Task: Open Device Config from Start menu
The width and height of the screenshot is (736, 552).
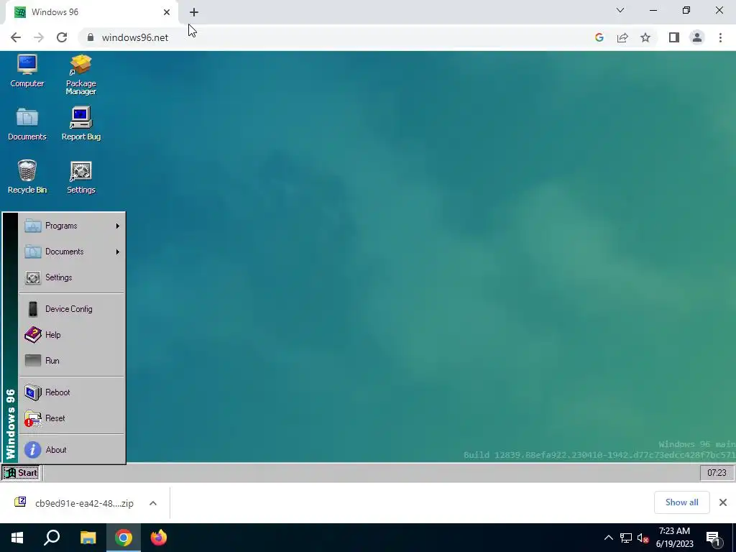Action: tap(72, 309)
